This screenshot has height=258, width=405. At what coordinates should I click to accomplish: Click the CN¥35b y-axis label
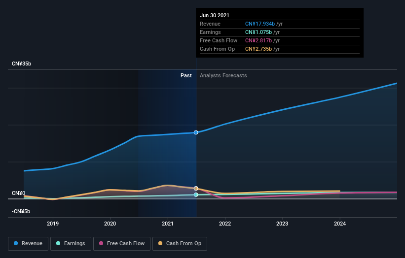pos(21,64)
